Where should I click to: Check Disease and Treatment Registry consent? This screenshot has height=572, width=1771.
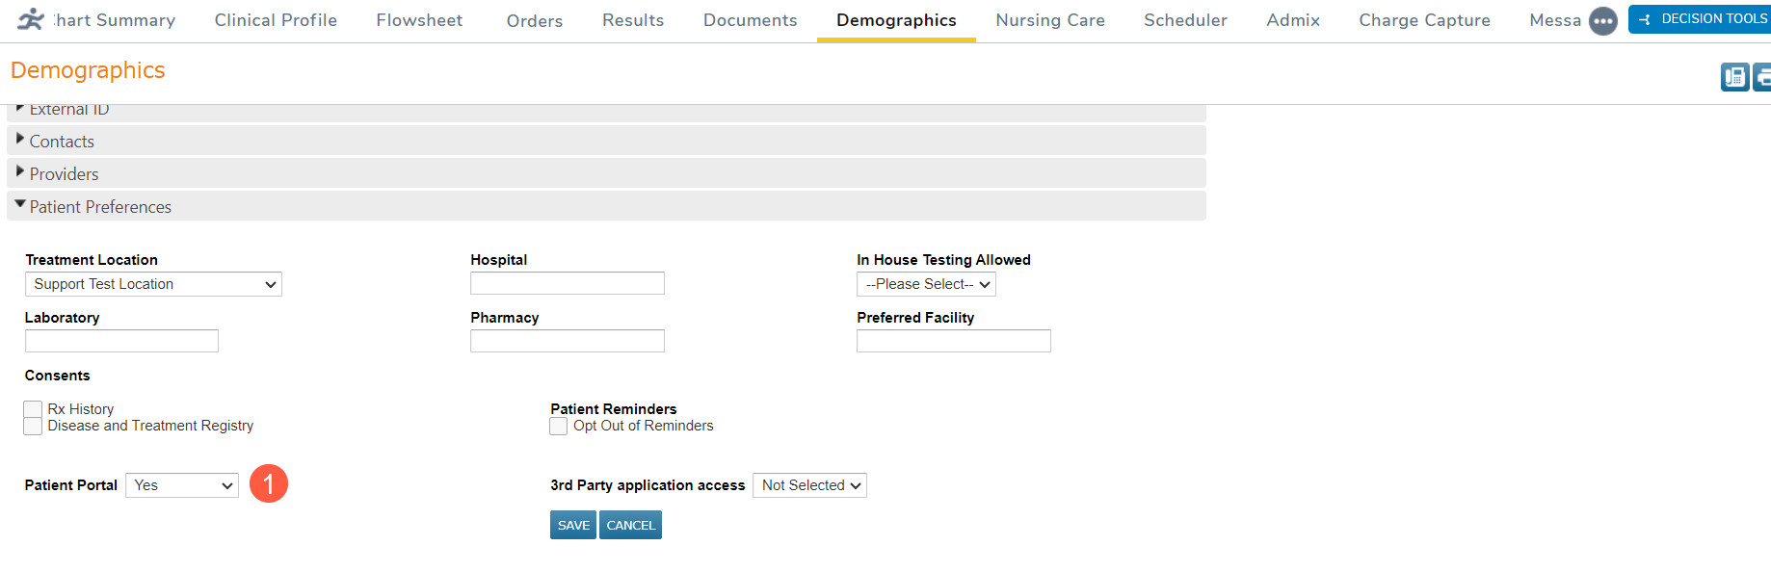pos(34,427)
